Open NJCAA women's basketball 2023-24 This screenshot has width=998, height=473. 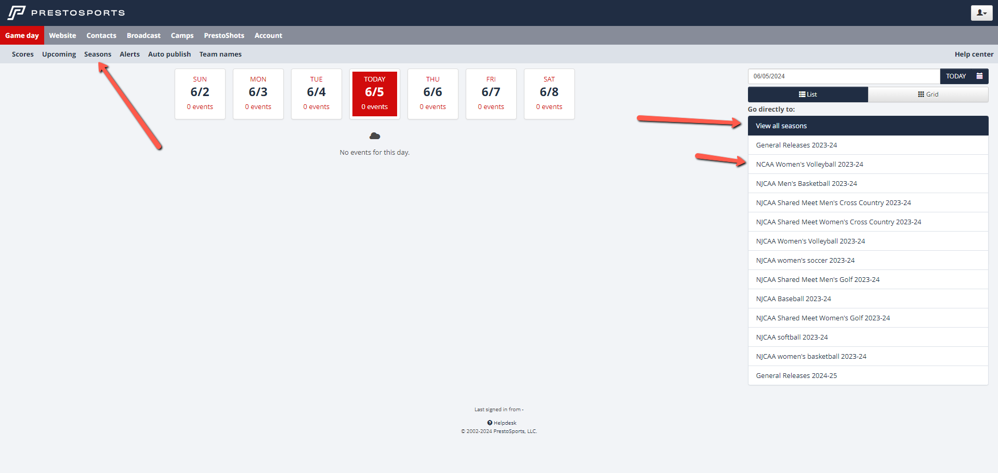coord(868,356)
